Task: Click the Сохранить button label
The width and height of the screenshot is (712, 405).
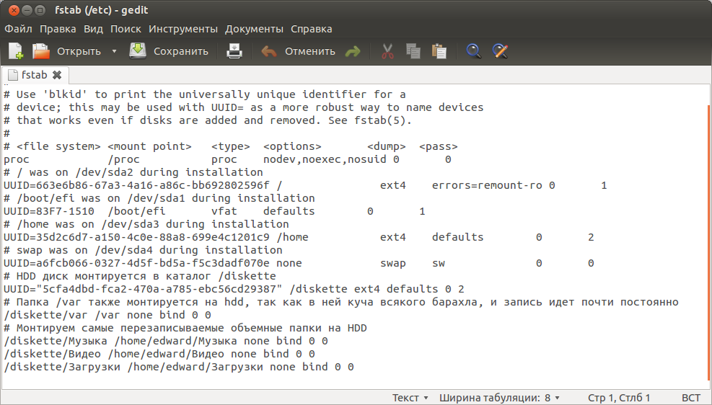Action: point(181,51)
